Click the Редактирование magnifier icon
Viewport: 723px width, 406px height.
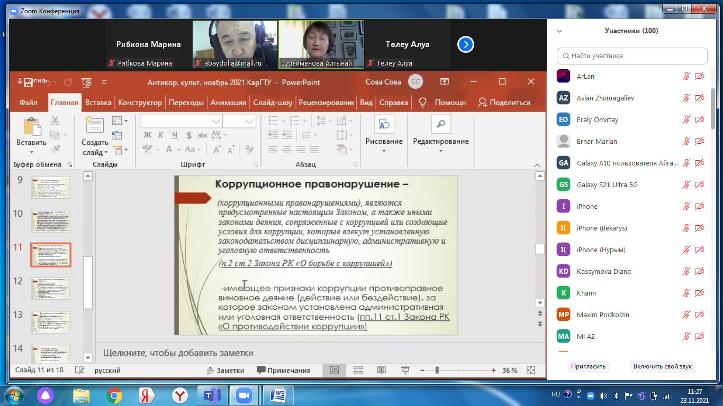(x=440, y=125)
